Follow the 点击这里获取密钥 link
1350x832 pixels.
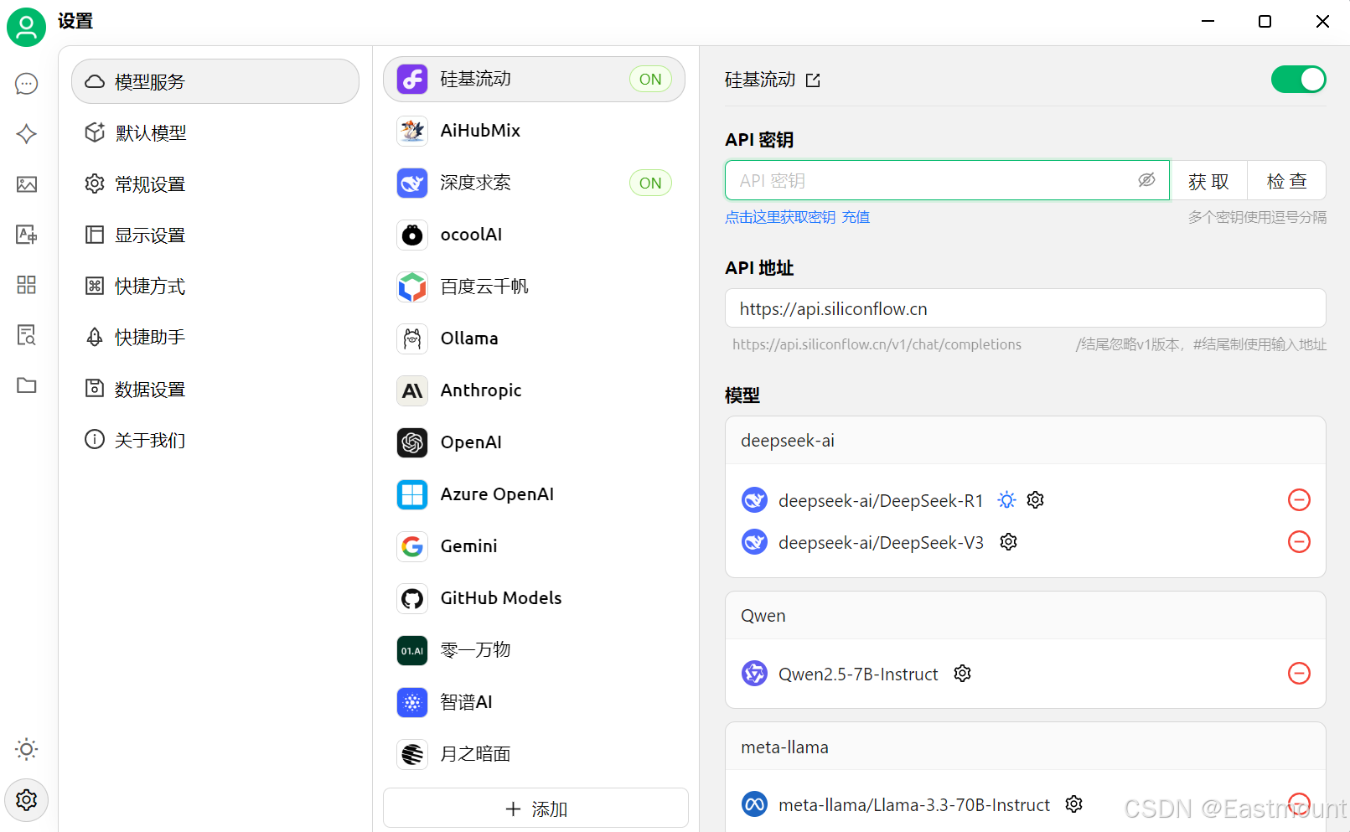pyautogui.click(x=780, y=217)
